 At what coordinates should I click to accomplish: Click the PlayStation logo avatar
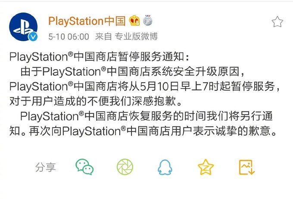[x=23, y=27]
